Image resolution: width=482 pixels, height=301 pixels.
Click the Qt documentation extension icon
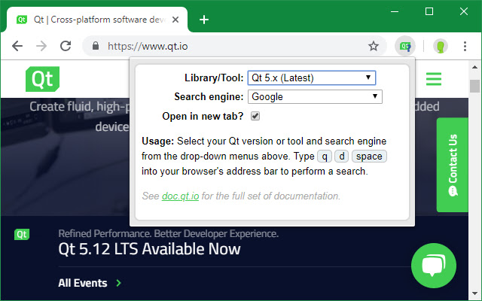(x=406, y=46)
